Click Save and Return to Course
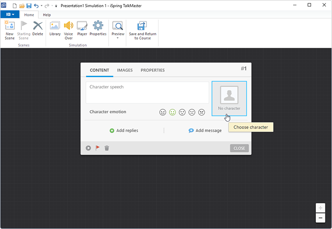The width and height of the screenshot is (332, 229). coord(142,30)
